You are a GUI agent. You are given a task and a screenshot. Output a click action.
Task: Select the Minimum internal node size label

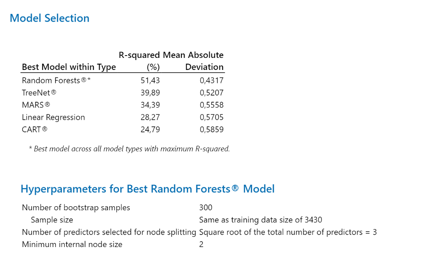[x=72, y=244]
